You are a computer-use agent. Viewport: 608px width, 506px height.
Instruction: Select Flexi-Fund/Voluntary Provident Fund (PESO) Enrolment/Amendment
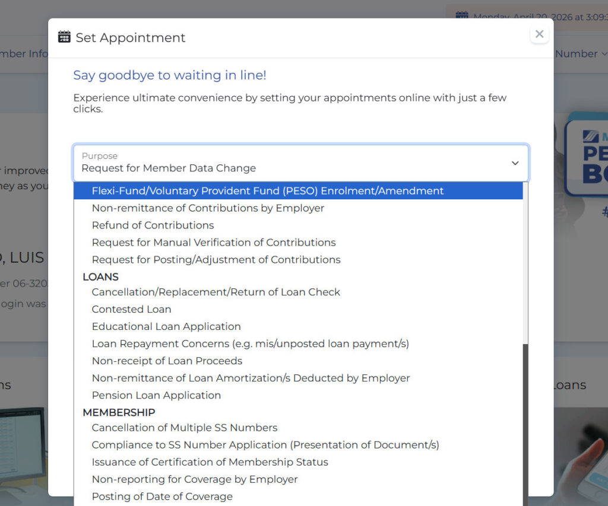(x=298, y=190)
